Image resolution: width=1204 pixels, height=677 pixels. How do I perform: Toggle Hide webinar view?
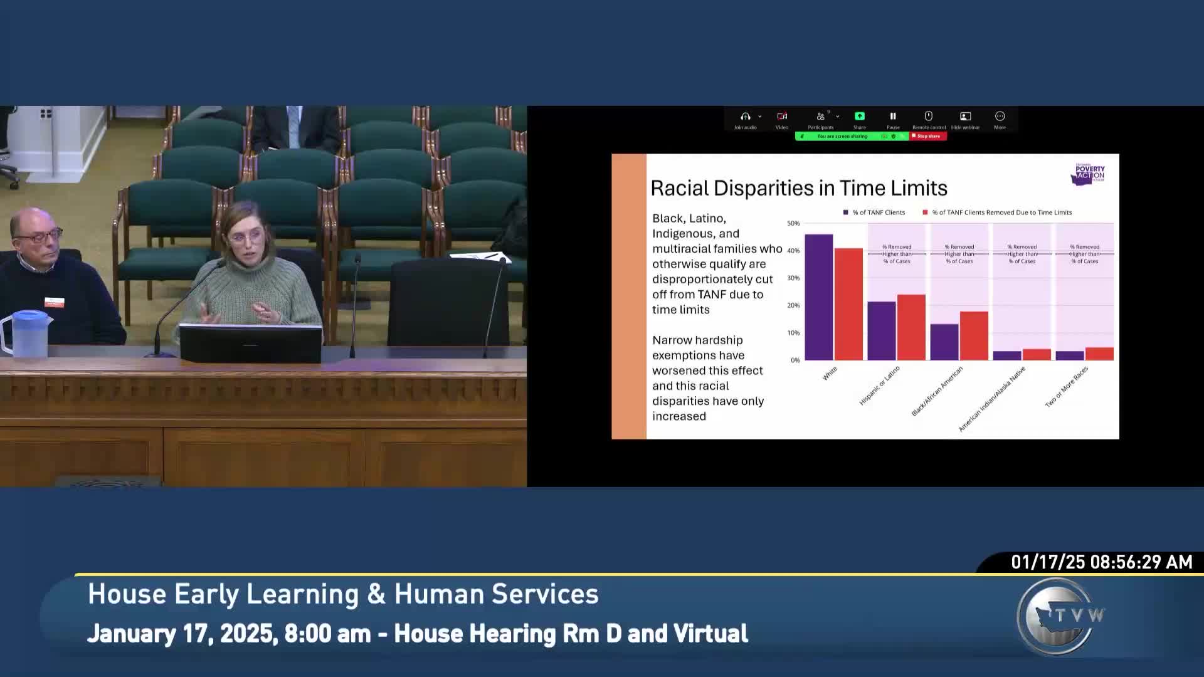click(965, 117)
